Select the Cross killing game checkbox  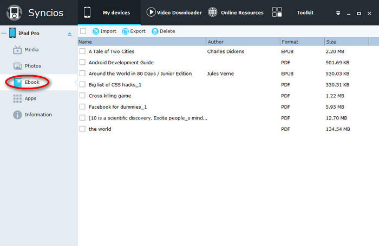coord(82,96)
